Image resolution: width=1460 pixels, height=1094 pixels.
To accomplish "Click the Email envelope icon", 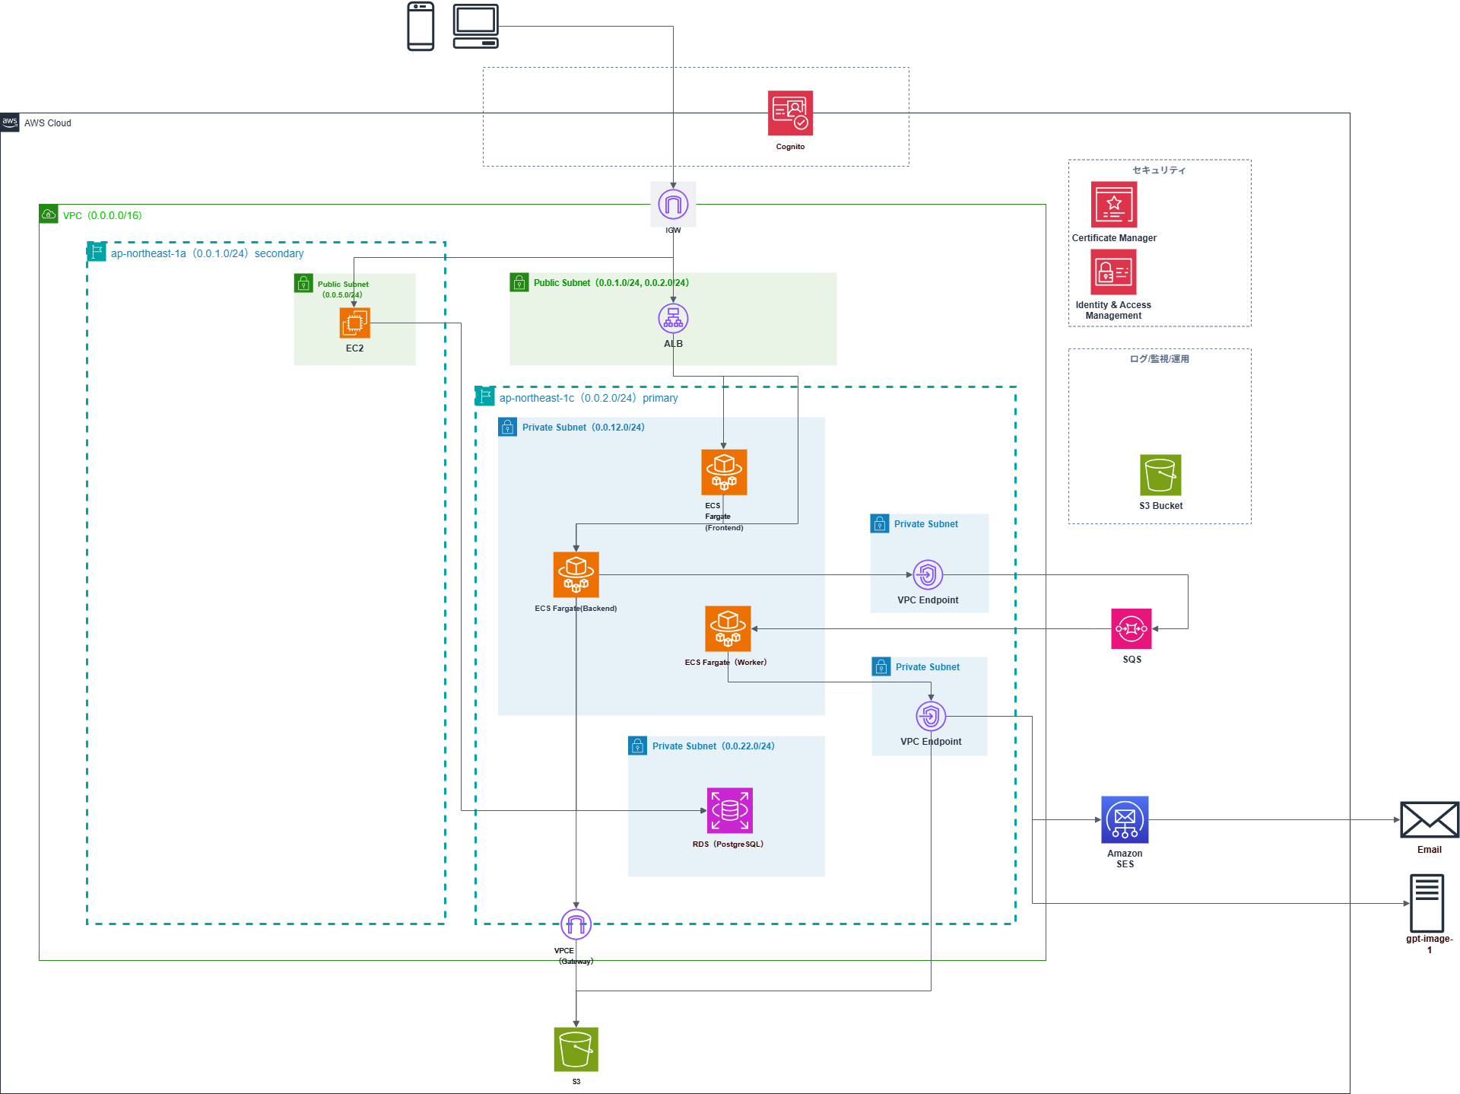I will pyautogui.click(x=1429, y=820).
